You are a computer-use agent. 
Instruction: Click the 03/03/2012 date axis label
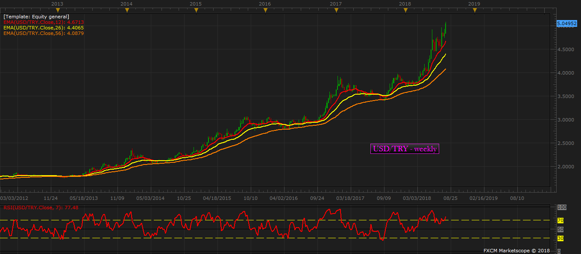(x=14, y=198)
